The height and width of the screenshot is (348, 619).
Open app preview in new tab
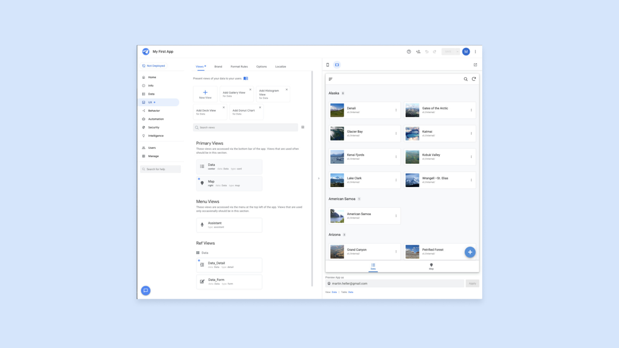click(x=475, y=65)
